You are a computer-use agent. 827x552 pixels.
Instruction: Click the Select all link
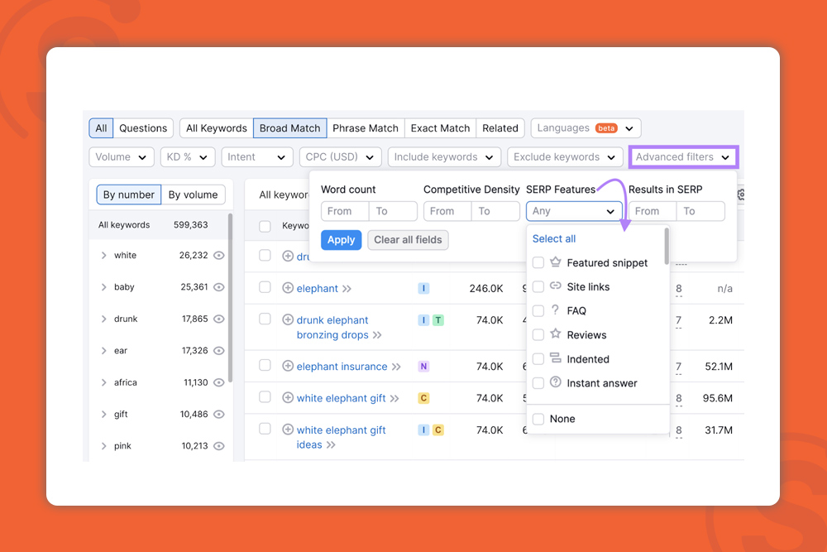[x=554, y=238]
